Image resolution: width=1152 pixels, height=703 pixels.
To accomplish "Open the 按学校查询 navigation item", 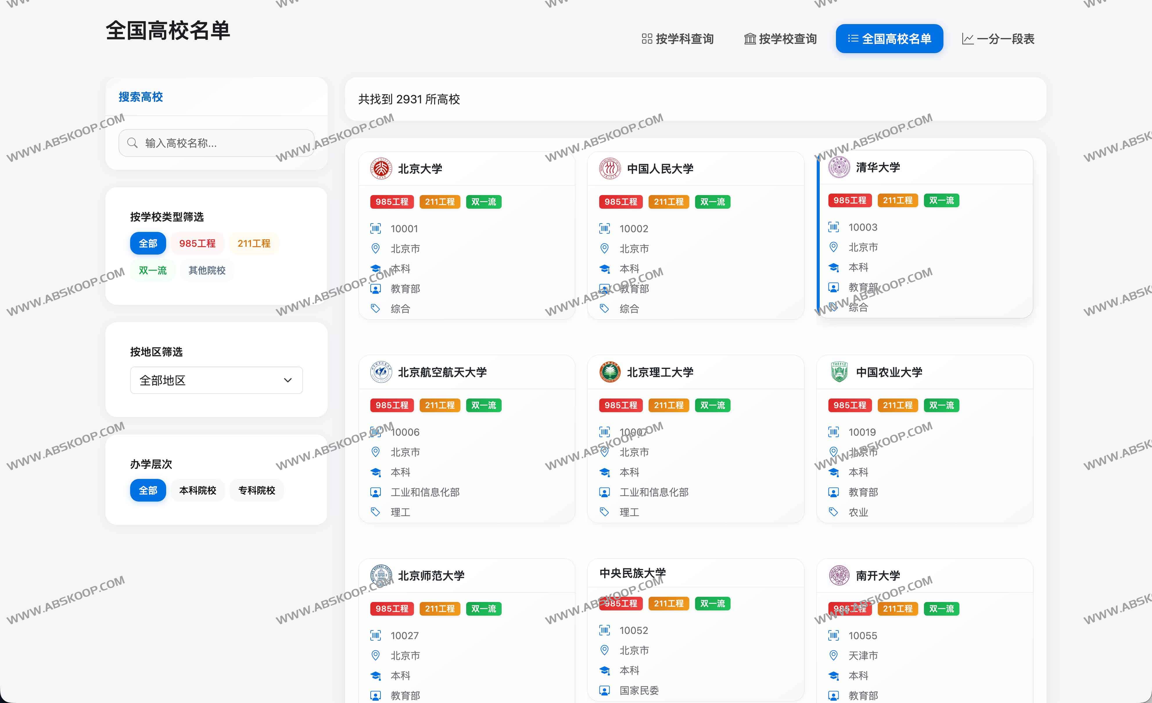I will pos(780,39).
